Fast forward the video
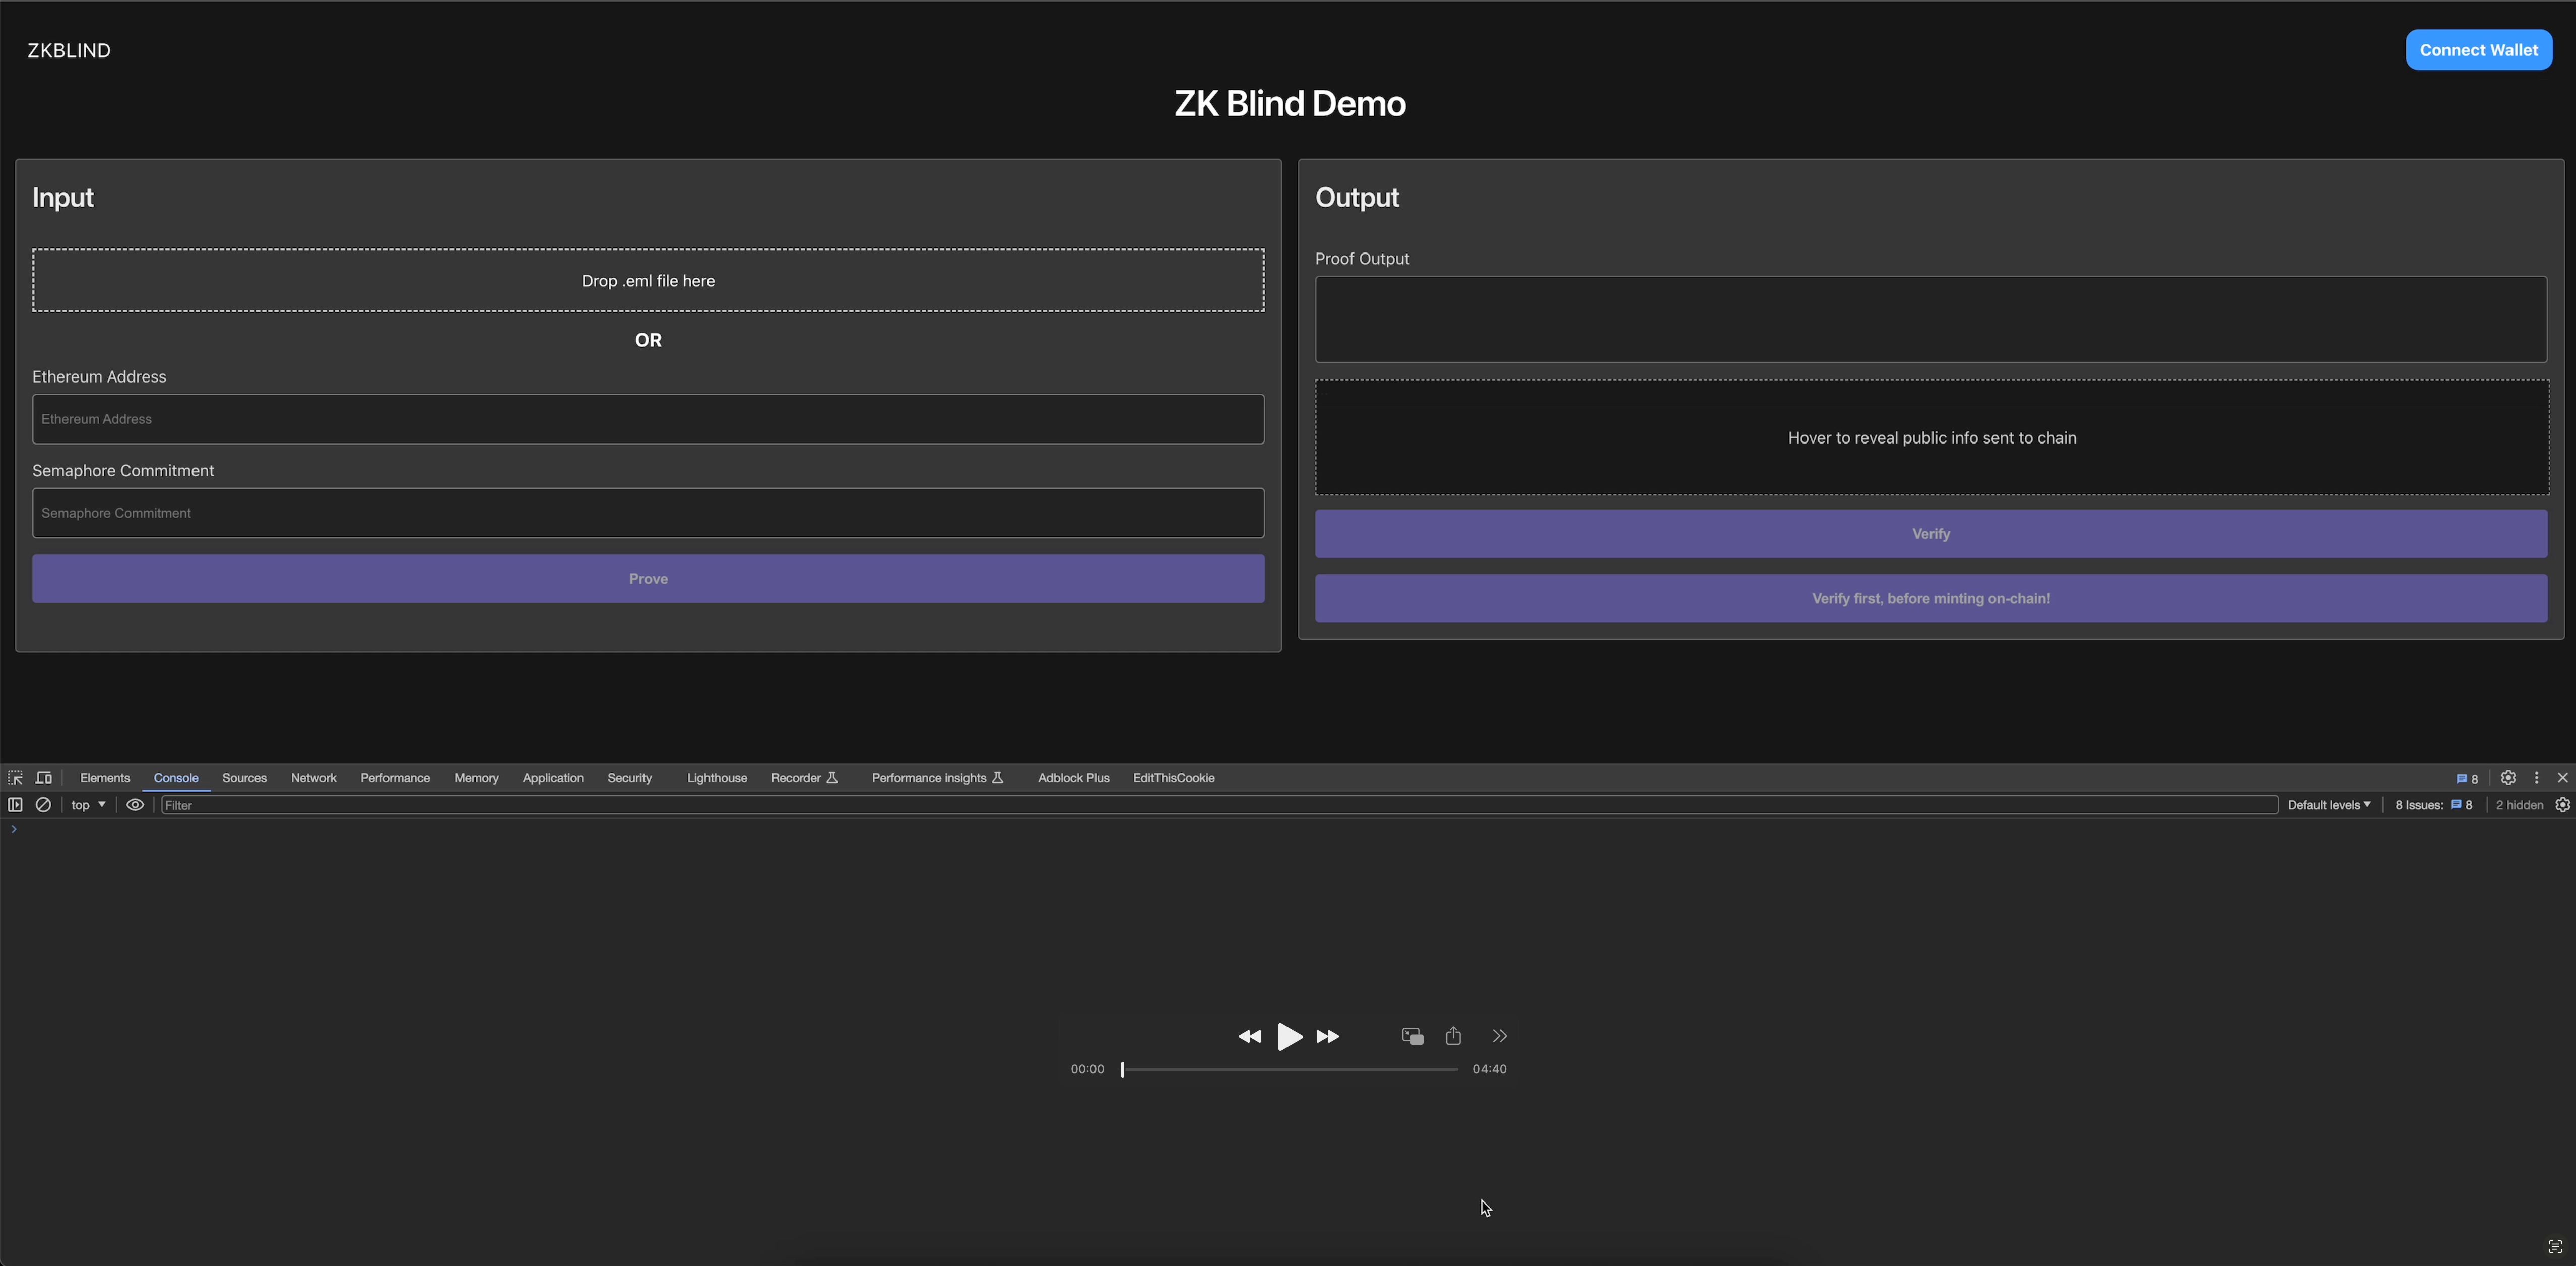The image size is (2576, 1266). pyautogui.click(x=1328, y=1036)
